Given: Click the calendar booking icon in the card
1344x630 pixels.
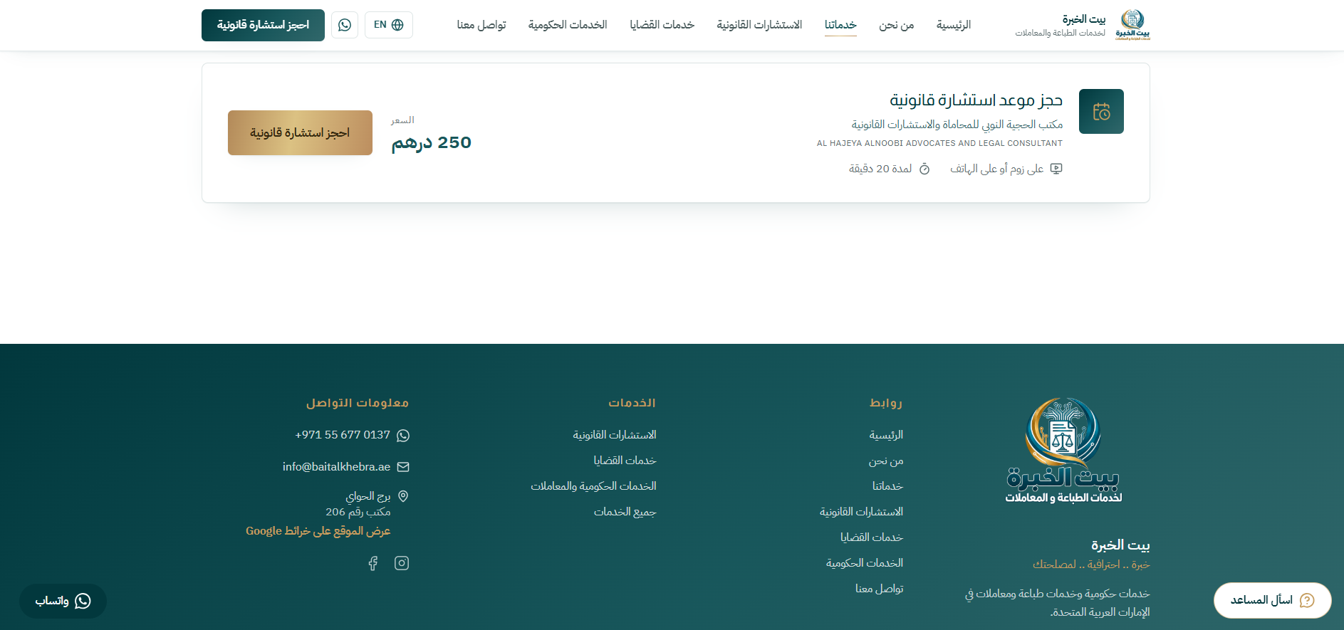Looking at the screenshot, I should pos(1101,112).
